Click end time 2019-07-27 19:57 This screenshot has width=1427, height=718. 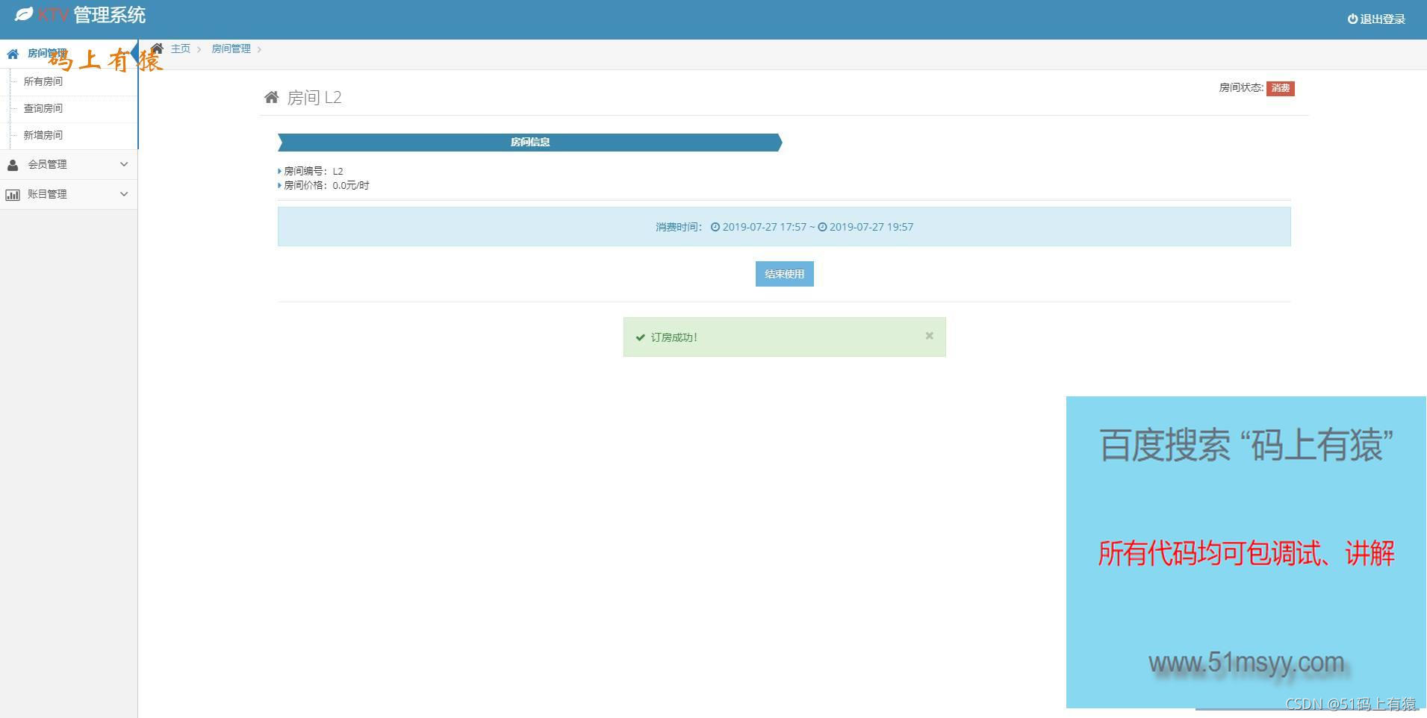click(x=871, y=227)
